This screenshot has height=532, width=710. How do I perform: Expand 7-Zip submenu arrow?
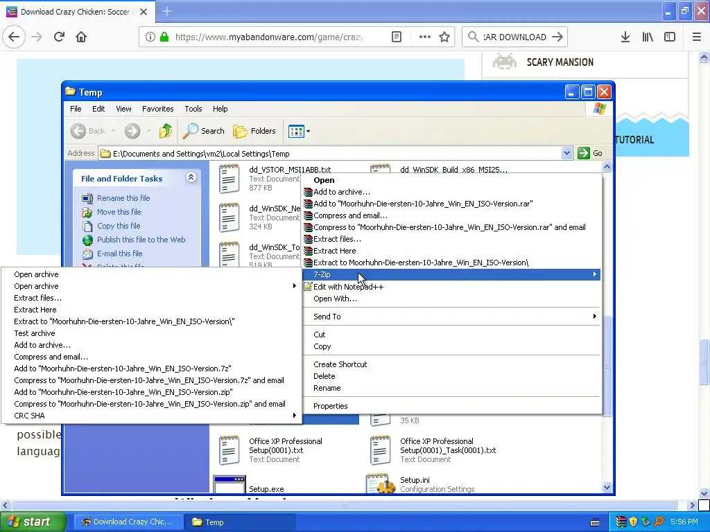[x=594, y=274]
